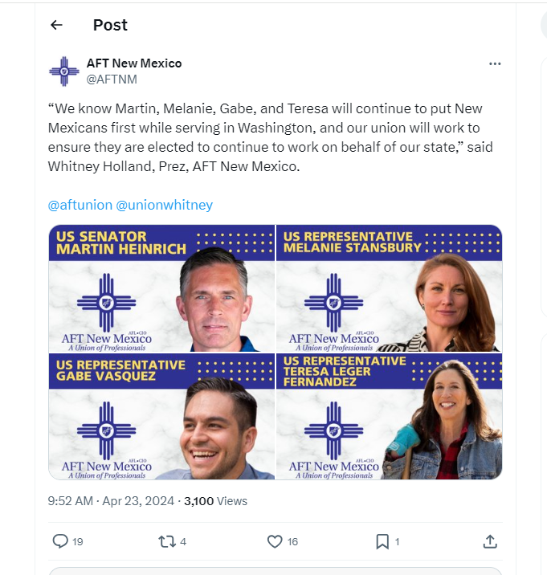Like the post with heart icon
547x575 pixels.
click(x=275, y=541)
